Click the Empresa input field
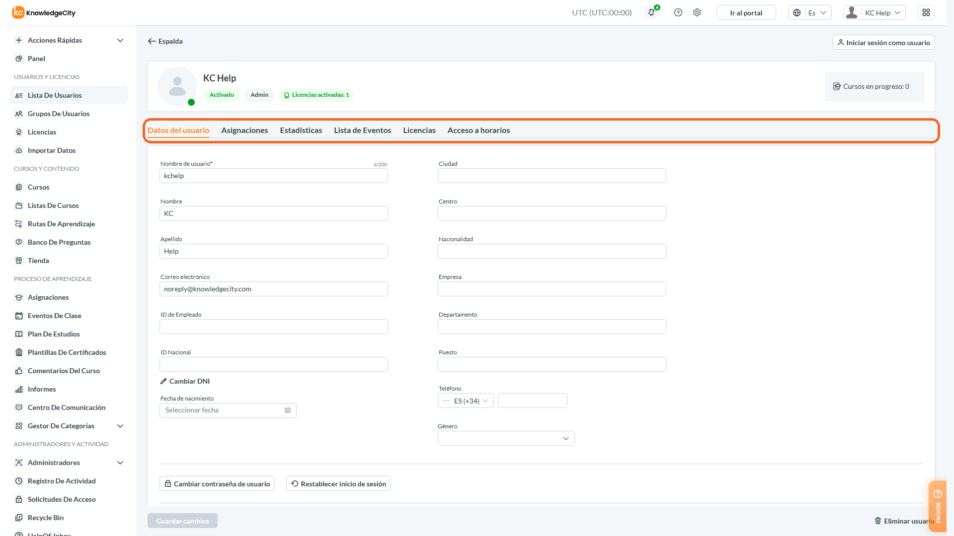This screenshot has width=954, height=536. coord(552,289)
